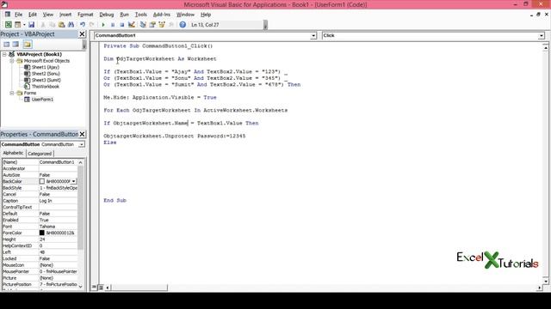Open the Format menu
Viewport: 551px width, 309px height.
(85, 15)
